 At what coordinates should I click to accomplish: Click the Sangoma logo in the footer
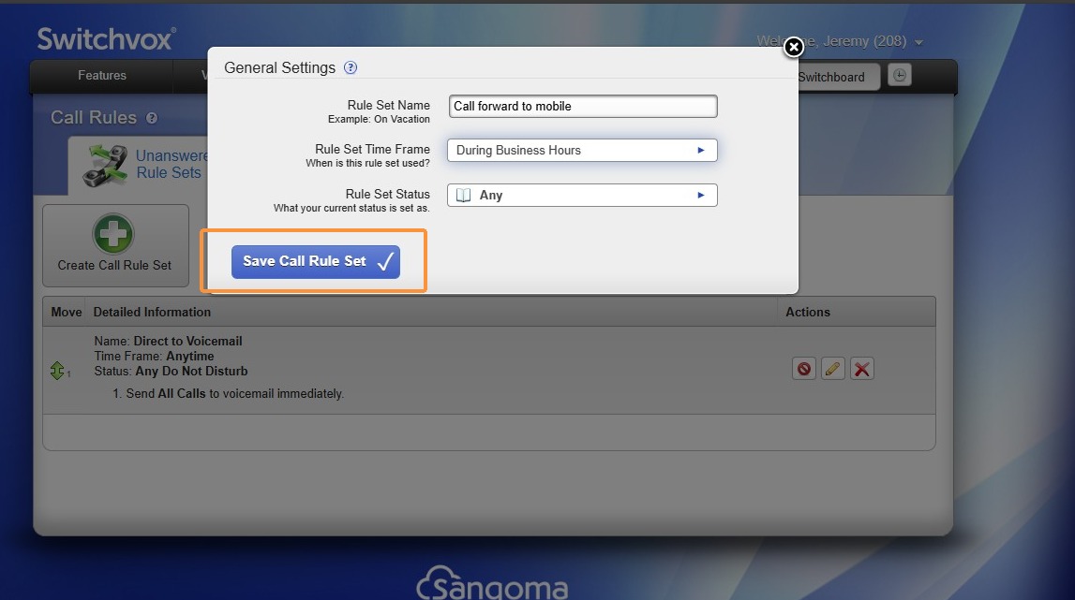tap(491, 583)
